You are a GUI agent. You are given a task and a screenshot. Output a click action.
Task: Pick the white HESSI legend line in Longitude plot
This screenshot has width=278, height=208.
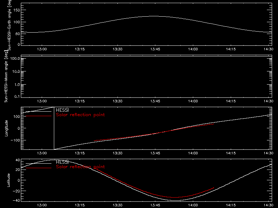click(39, 111)
